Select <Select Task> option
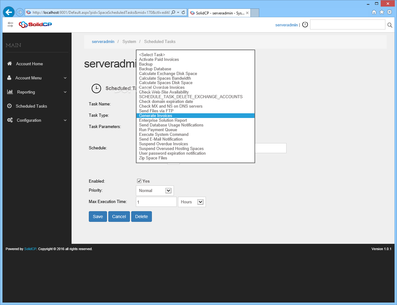 pos(195,55)
